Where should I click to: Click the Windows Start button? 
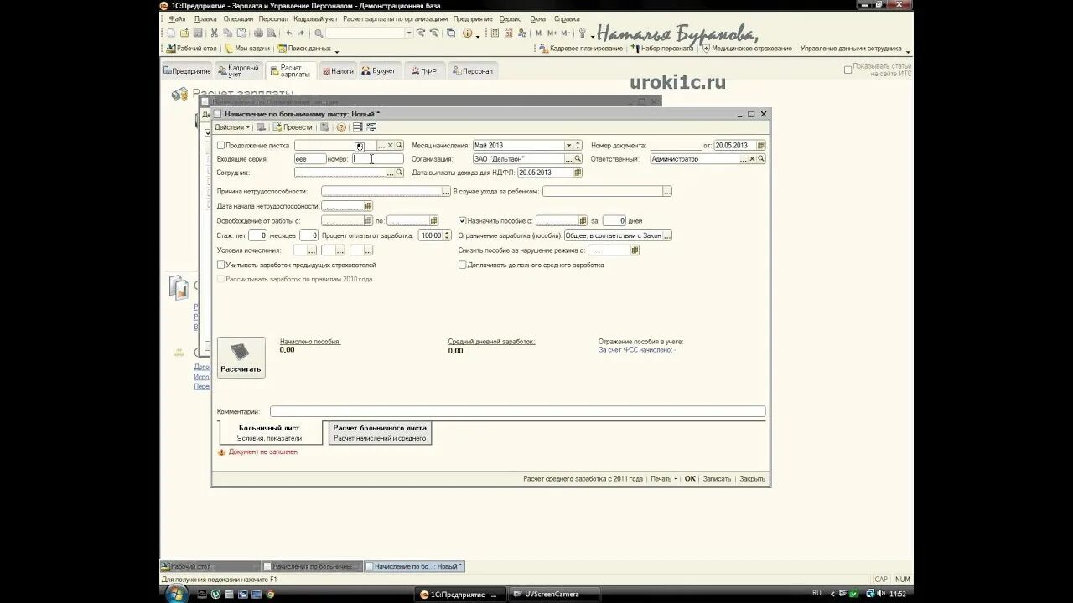[x=177, y=594]
